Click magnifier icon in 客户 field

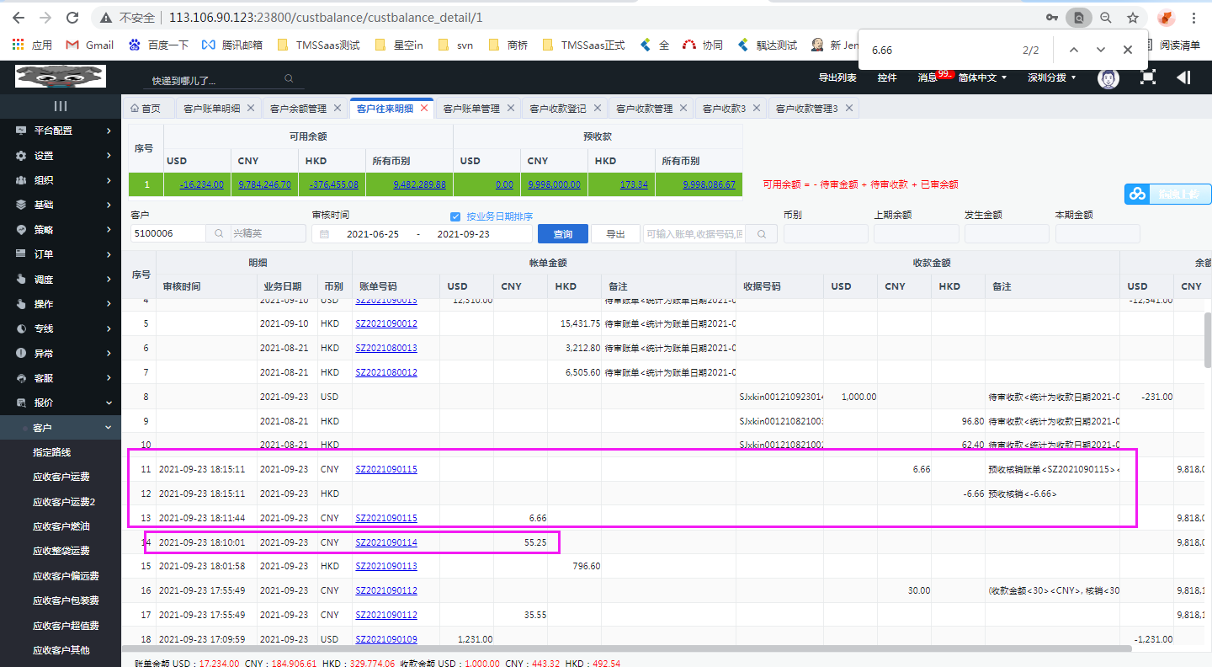[x=219, y=233]
